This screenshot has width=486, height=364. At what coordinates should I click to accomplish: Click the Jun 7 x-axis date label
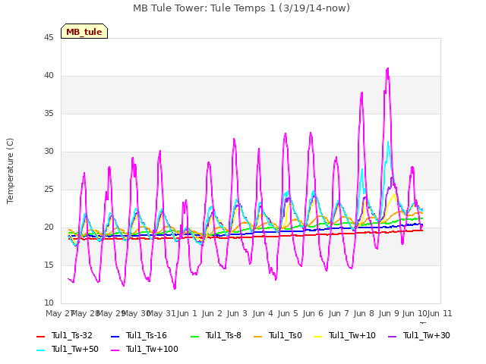pos(339,313)
